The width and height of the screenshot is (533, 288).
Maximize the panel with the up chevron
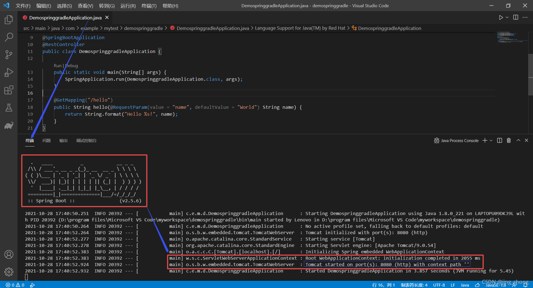(x=518, y=141)
